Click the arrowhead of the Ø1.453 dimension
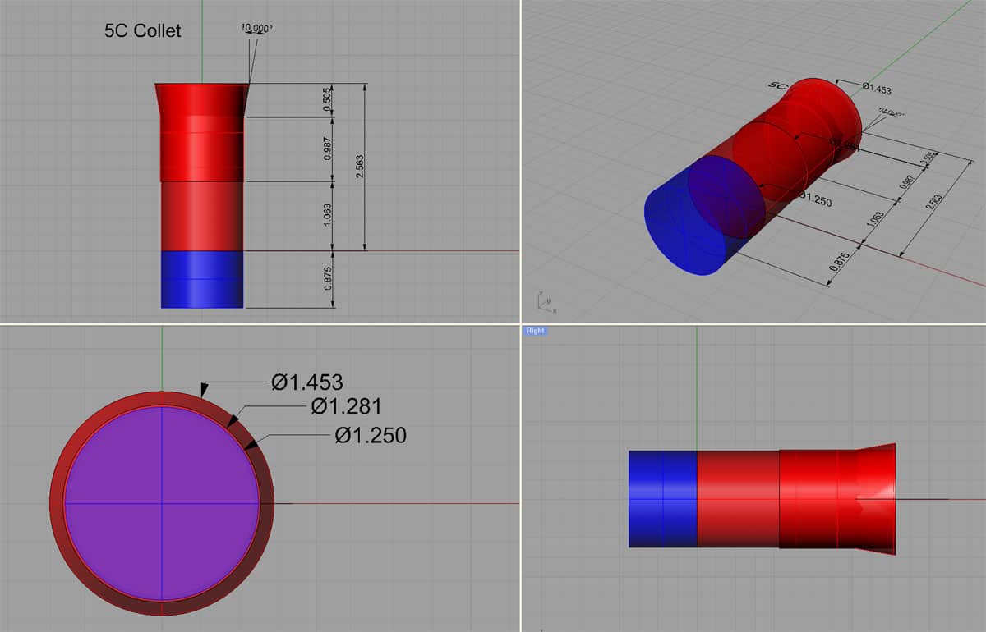 [204, 387]
